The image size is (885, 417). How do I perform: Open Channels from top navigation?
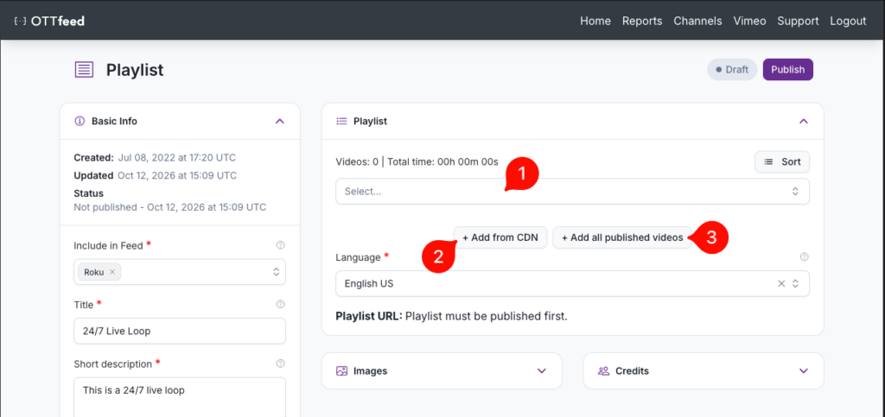tap(697, 21)
